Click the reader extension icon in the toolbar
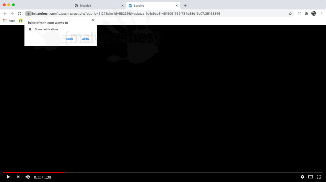The image size is (326, 182). click(299, 14)
